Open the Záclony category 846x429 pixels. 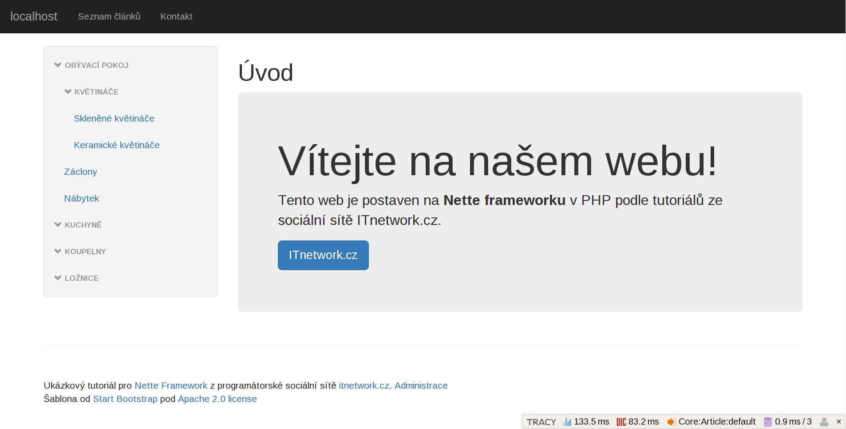point(80,172)
